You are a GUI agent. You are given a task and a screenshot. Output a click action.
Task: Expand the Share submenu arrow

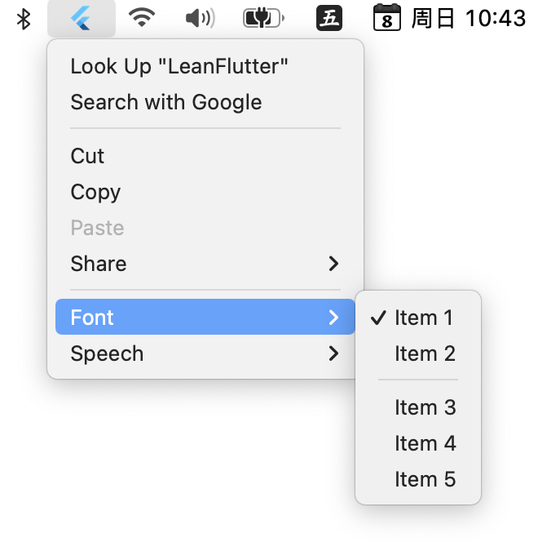[333, 264]
